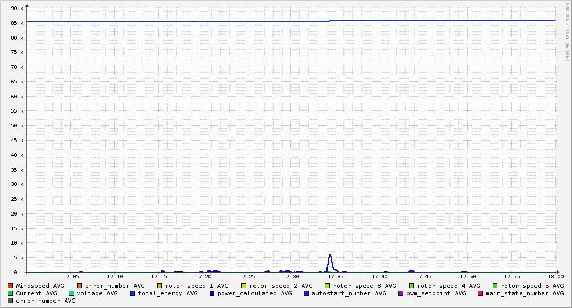The height and width of the screenshot is (308, 572).
Task: Click the 17:20 time axis label
Action: pos(203,276)
